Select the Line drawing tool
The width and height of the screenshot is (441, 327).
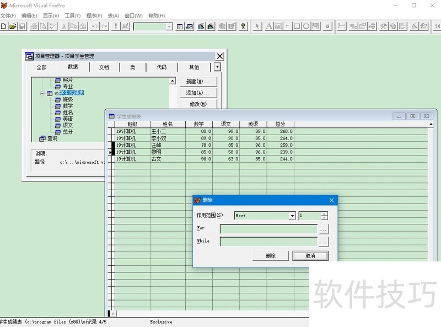tap(287, 26)
